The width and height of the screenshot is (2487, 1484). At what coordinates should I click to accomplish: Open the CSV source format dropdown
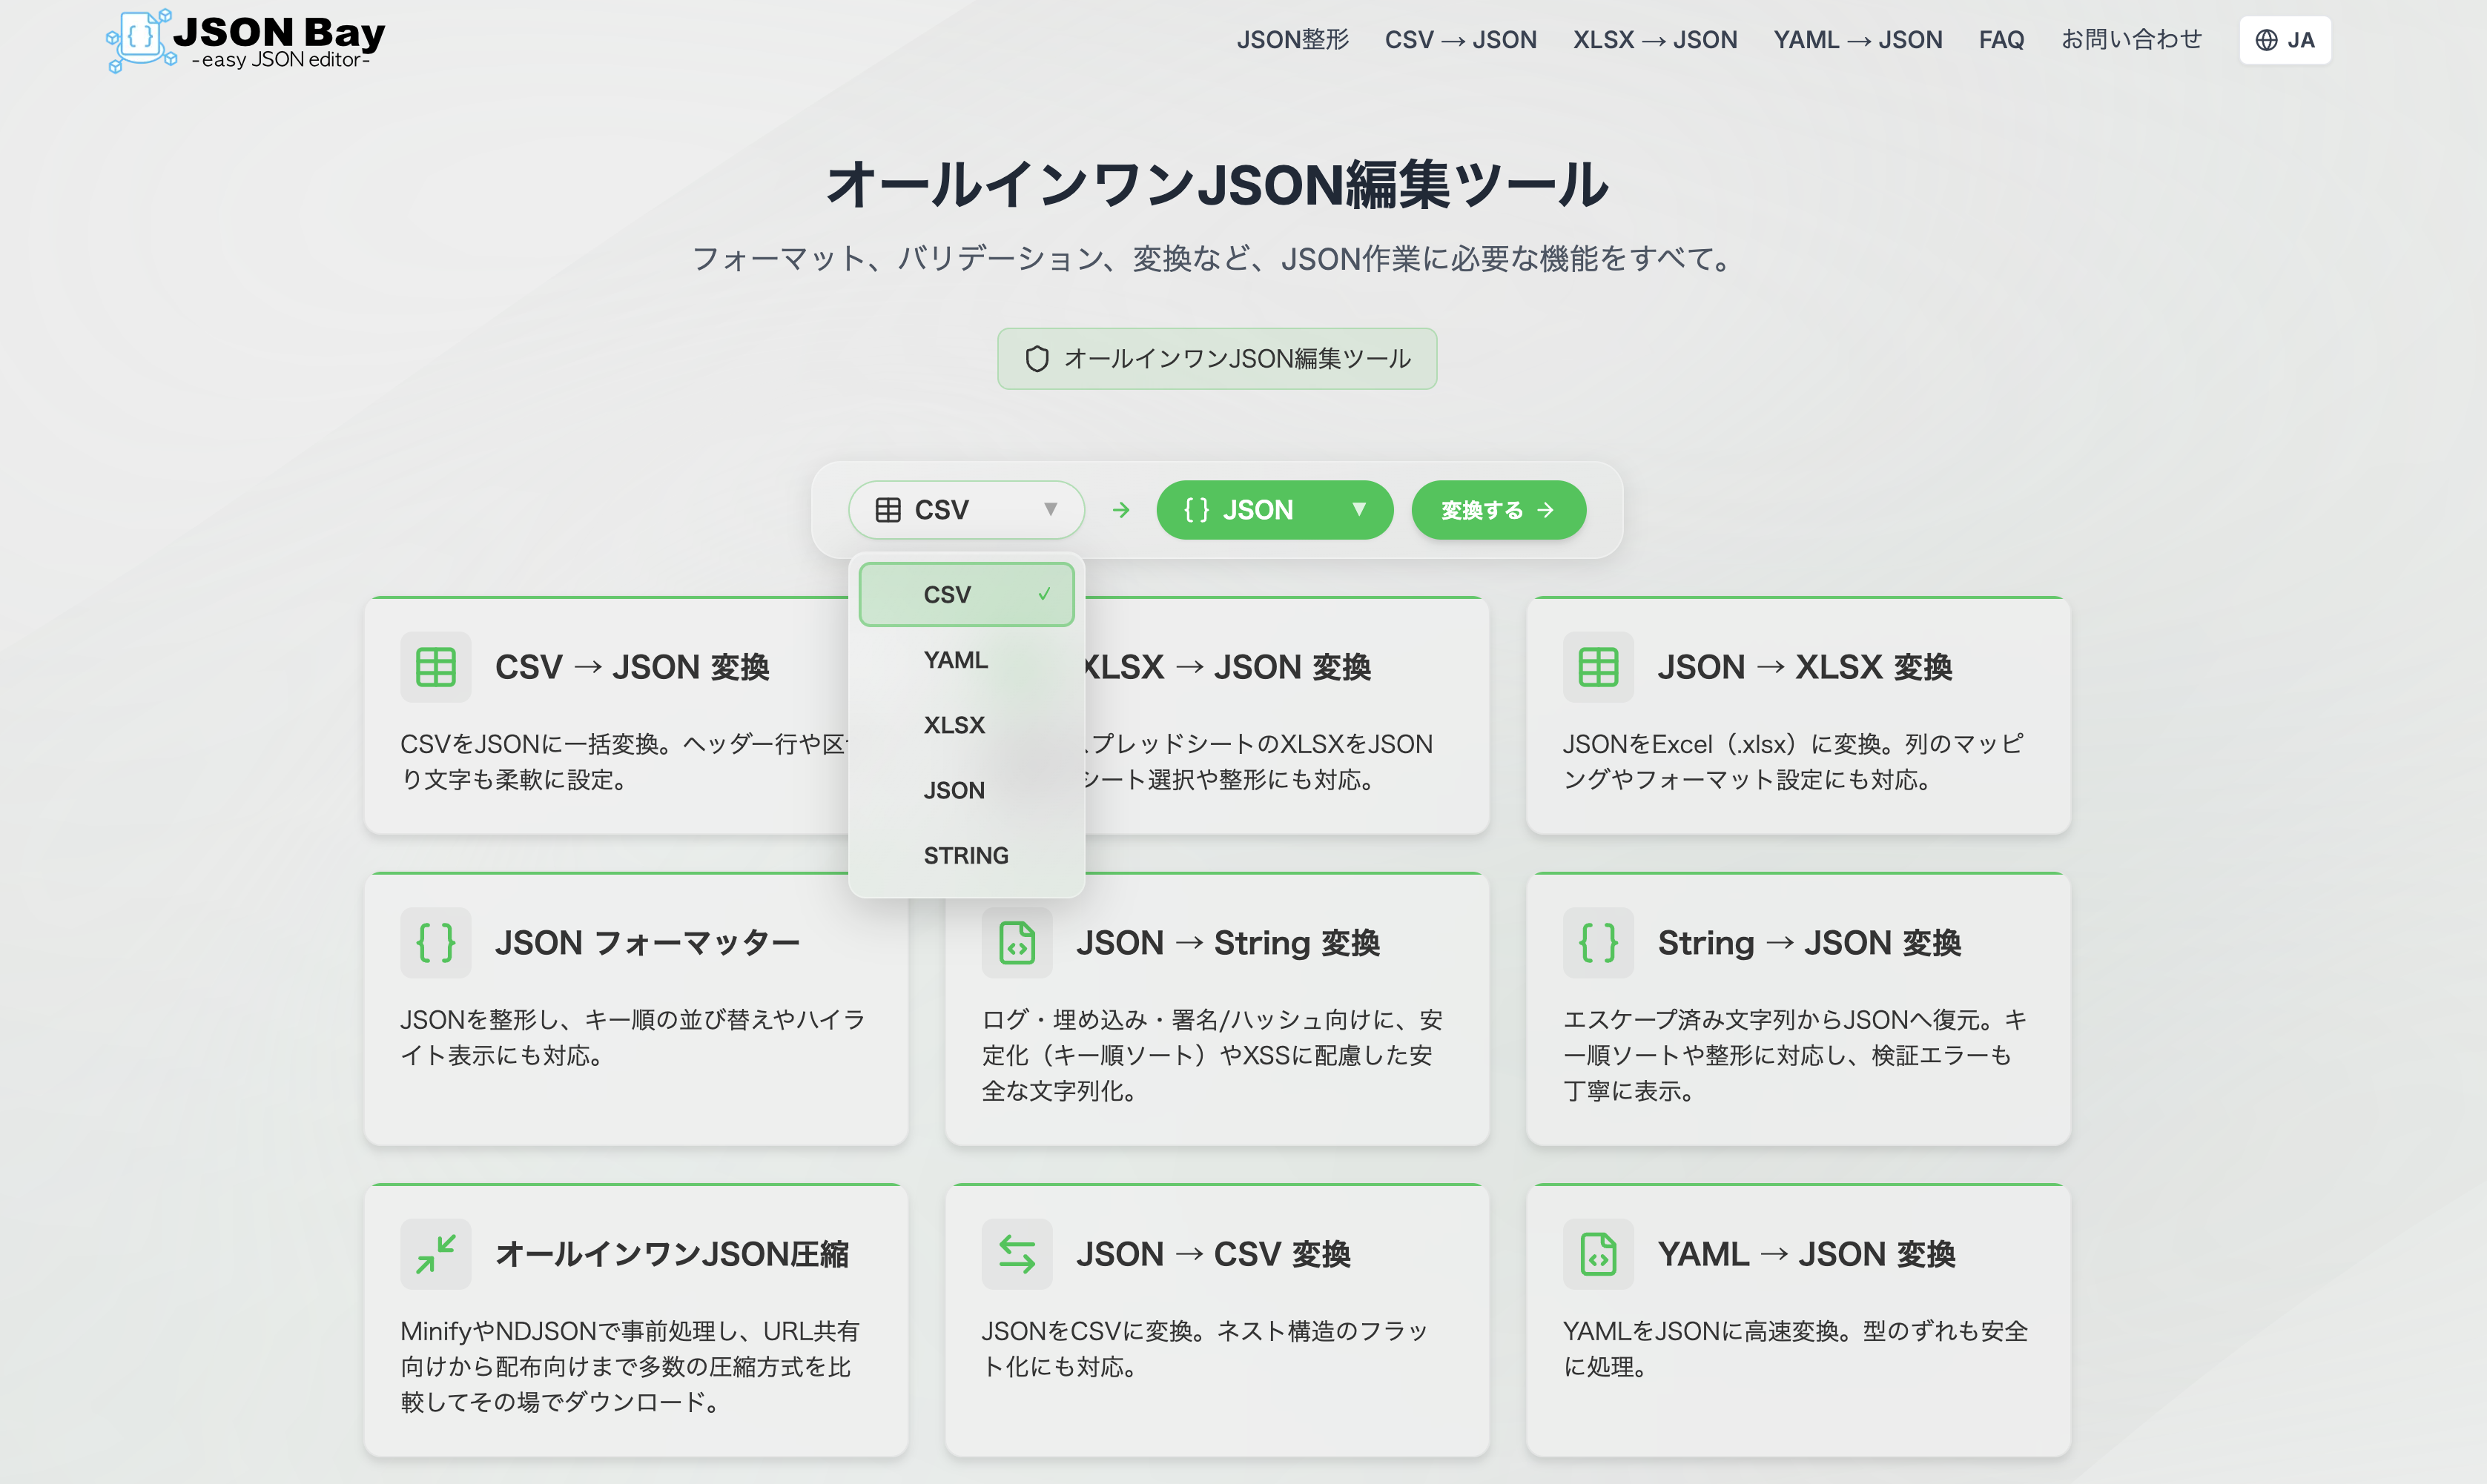point(966,509)
